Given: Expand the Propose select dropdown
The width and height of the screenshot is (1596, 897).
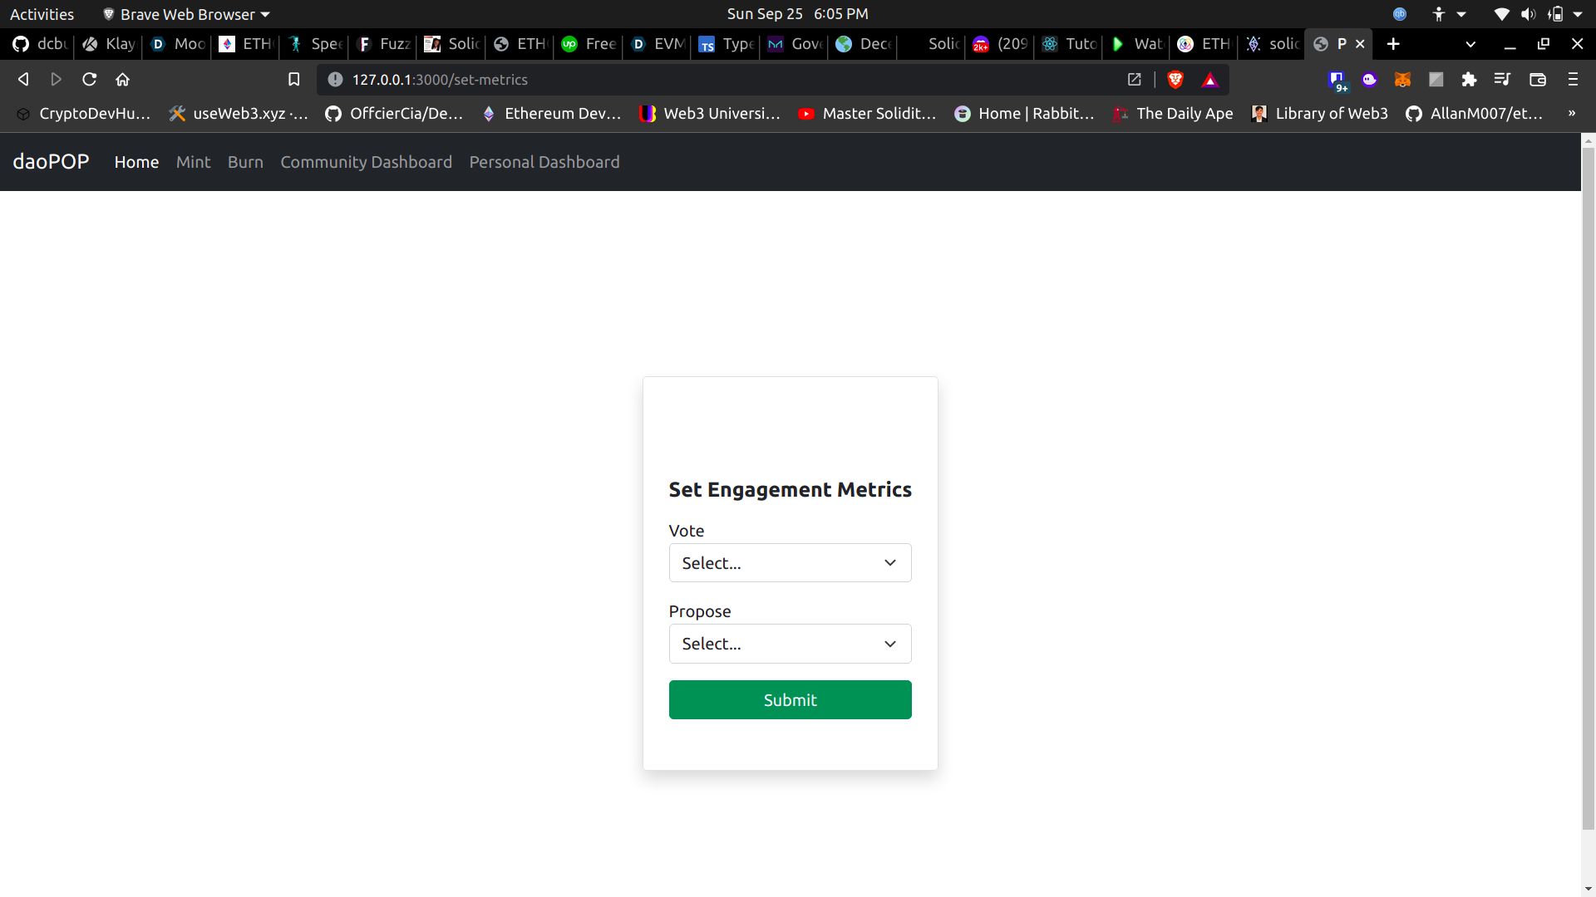Looking at the screenshot, I should [x=790, y=644].
